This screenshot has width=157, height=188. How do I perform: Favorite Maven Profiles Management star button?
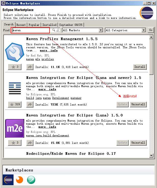(15, 67)
